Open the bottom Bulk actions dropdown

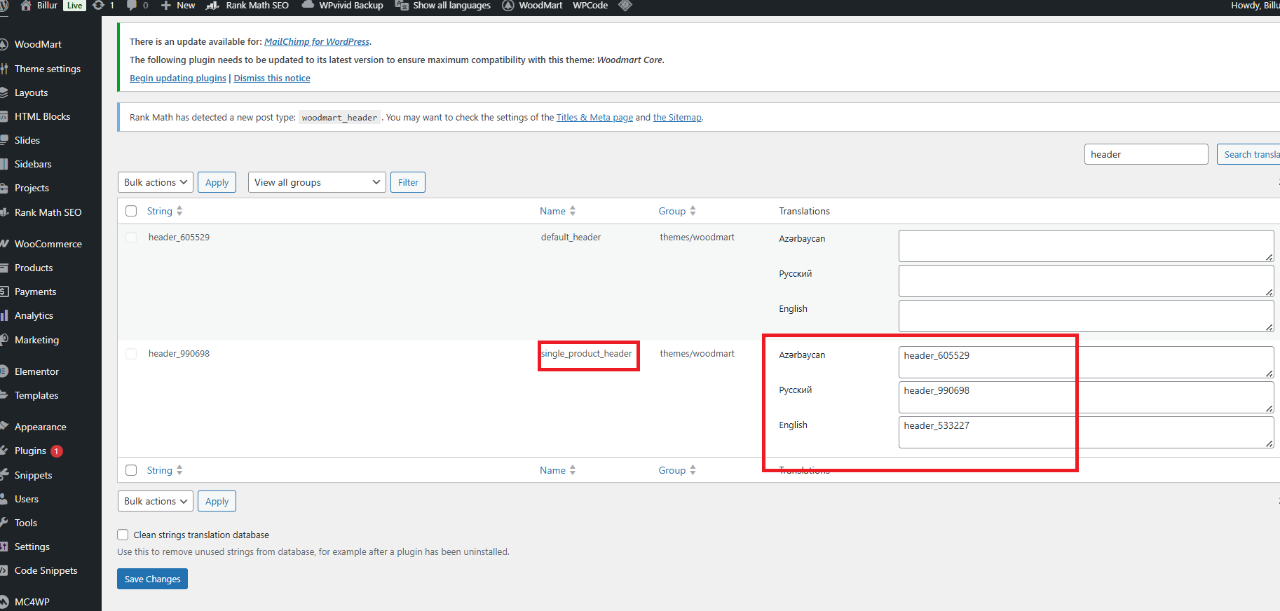[156, 501]
